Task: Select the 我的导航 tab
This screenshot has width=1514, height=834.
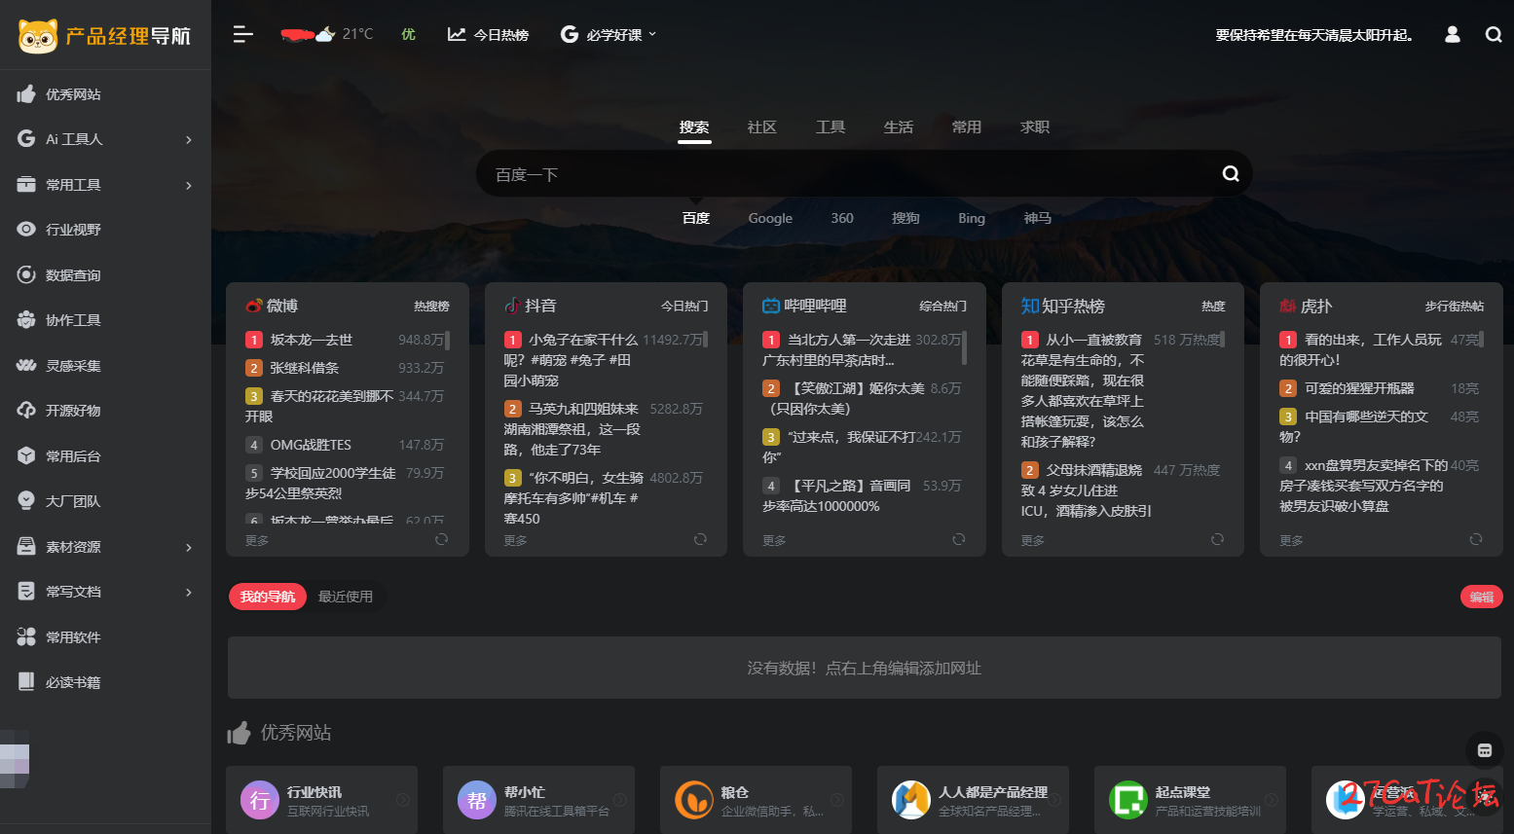Action: pos(268,597)
